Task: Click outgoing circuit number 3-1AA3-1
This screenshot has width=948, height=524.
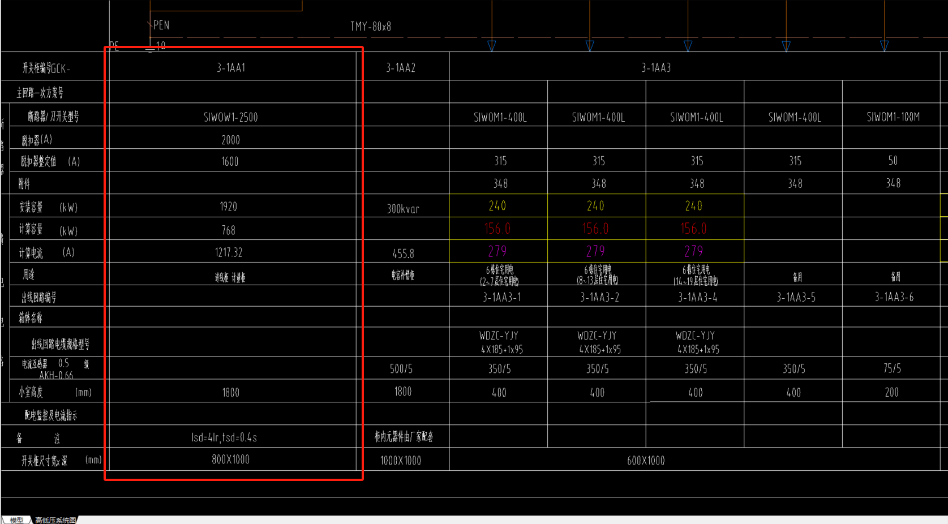Action: pos(501,297)
